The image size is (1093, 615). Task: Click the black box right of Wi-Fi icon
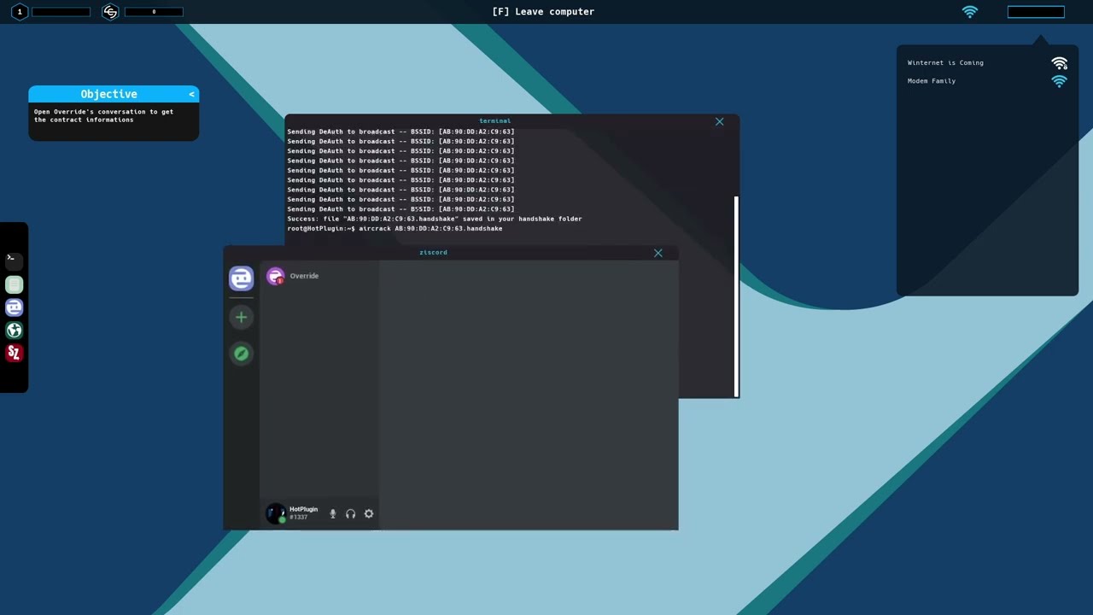tap(1036, 12)
